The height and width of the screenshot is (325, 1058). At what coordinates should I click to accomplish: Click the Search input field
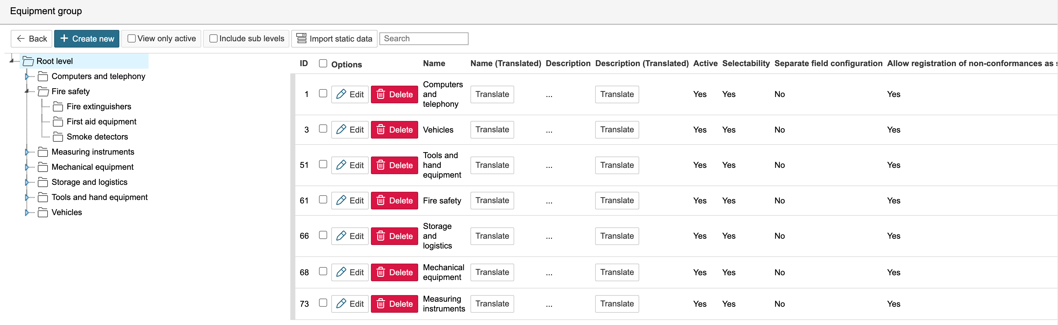coord(424,39)
